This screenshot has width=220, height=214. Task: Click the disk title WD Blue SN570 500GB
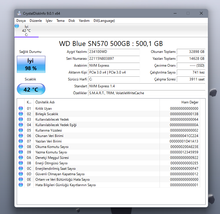(111, 44)
